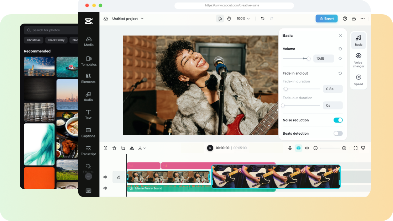Click the comment screen icon in timeline toolbar
Viewport: 393px width, 221px height.
pyautogui.click(x=363, y=148)
